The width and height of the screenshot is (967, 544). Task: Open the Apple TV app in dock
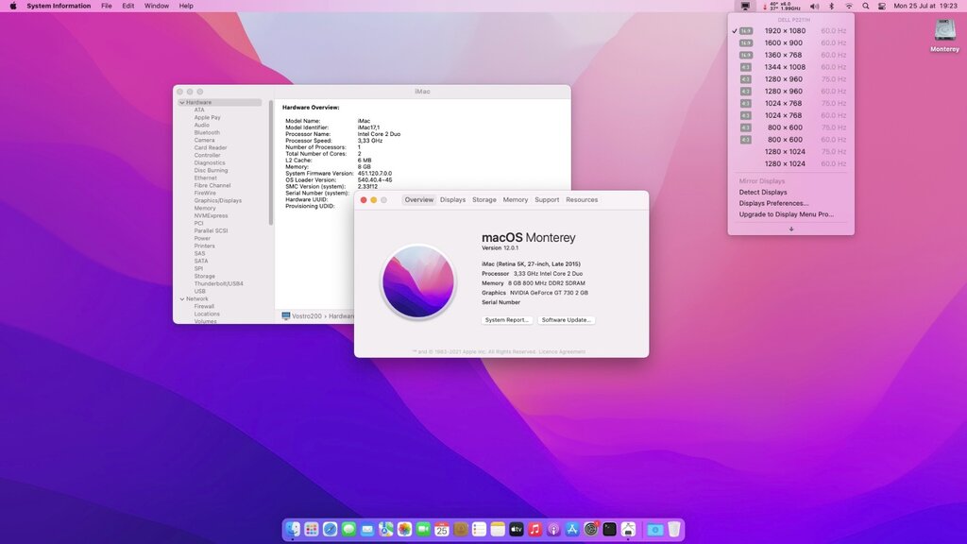pos(517,530)
